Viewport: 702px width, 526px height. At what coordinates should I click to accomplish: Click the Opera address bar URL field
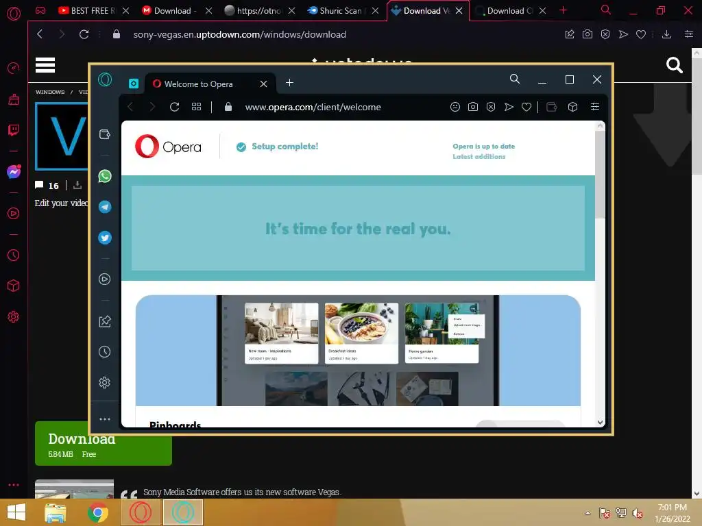(x=313, y=107)
